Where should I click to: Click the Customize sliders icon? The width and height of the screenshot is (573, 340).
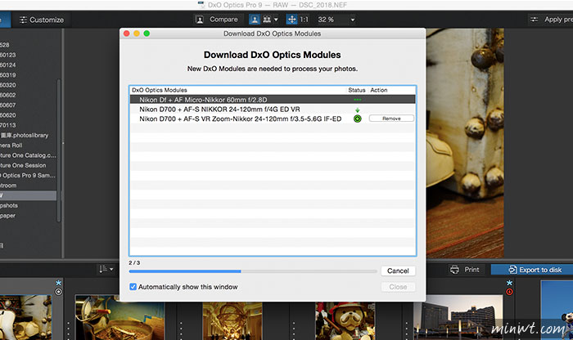tap(24, 20)
